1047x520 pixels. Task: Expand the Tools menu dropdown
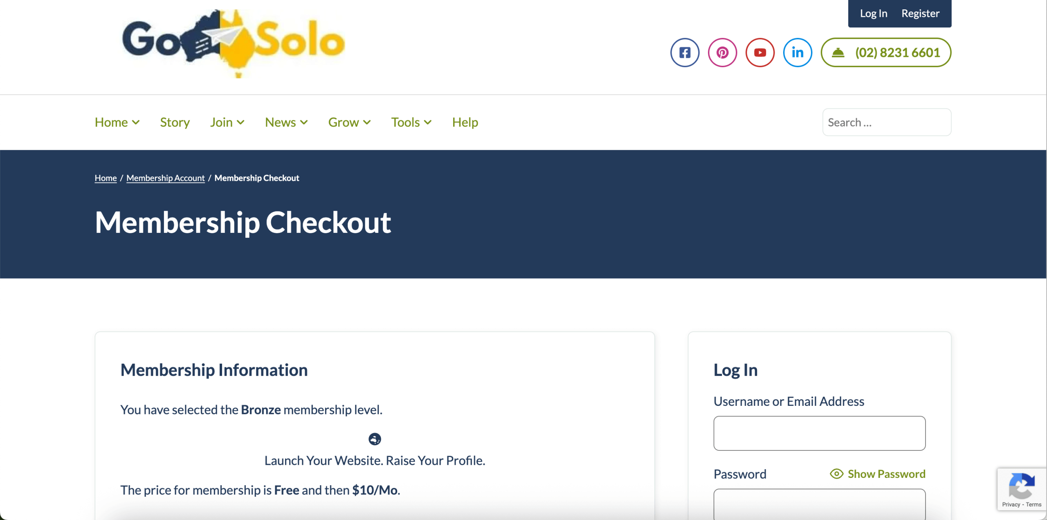411,122
